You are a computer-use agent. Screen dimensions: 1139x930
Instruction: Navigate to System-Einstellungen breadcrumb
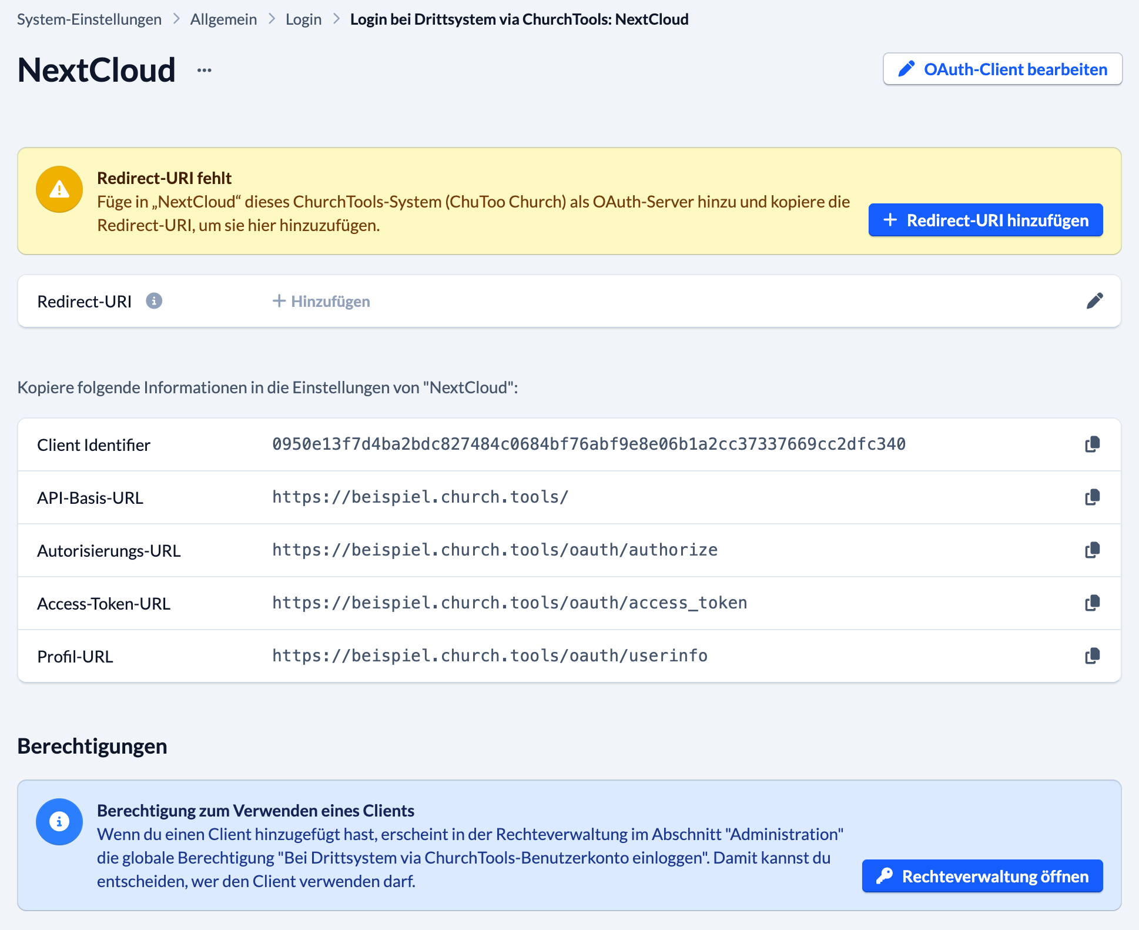(x=89, y=19)
